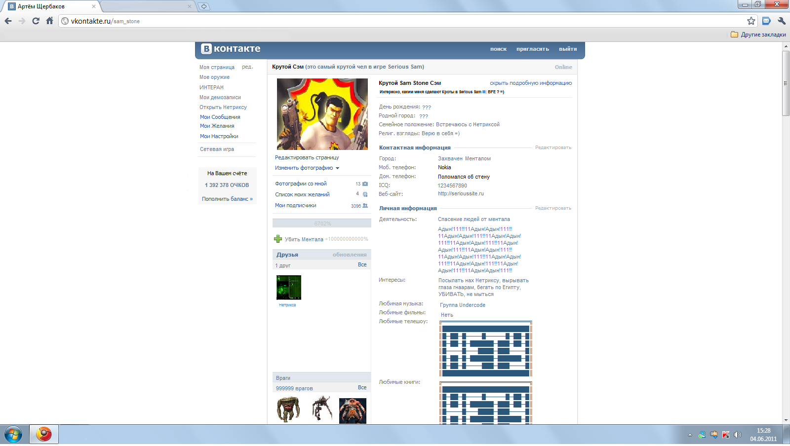
Task: Reload the page with the refresh icon
Action: coord(36,21)
